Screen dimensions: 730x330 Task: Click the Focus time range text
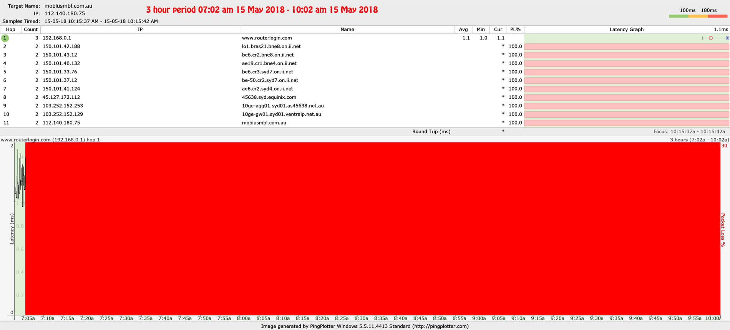[689, 131]
